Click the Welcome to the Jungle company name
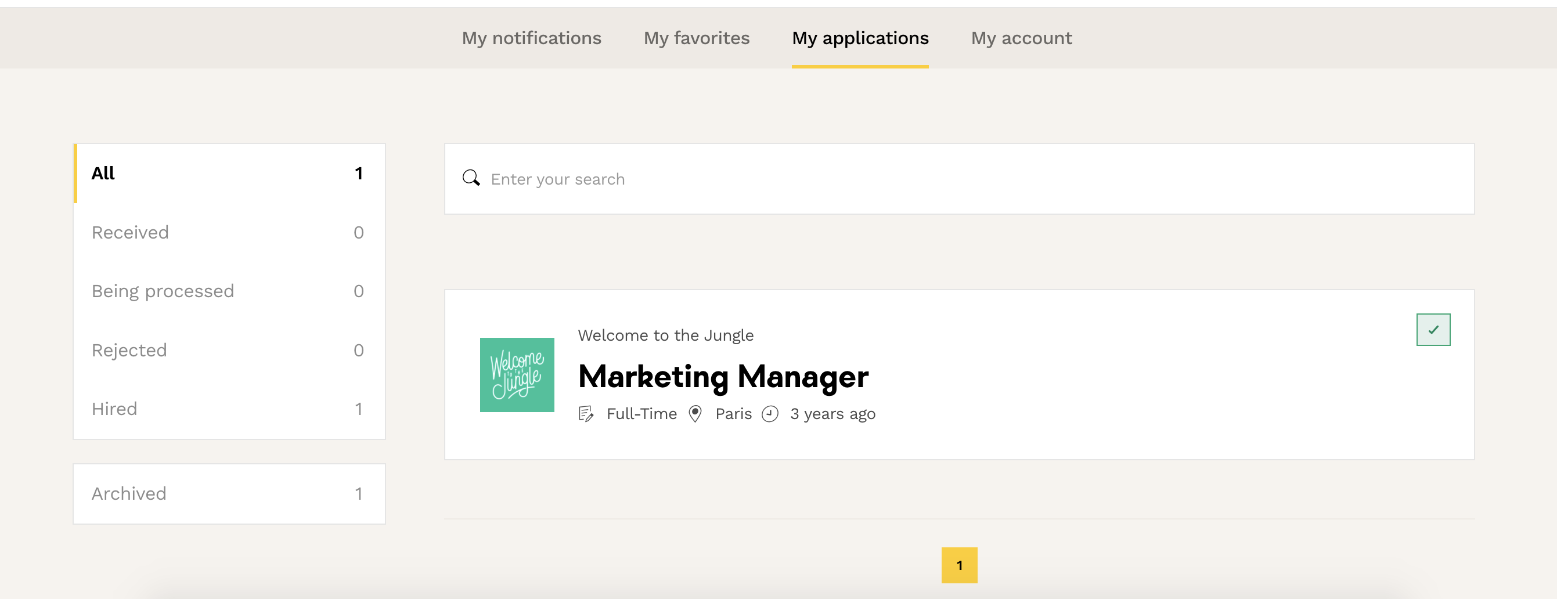The width and height of the screenshot is (1557, 599). [x=665, y=335]
